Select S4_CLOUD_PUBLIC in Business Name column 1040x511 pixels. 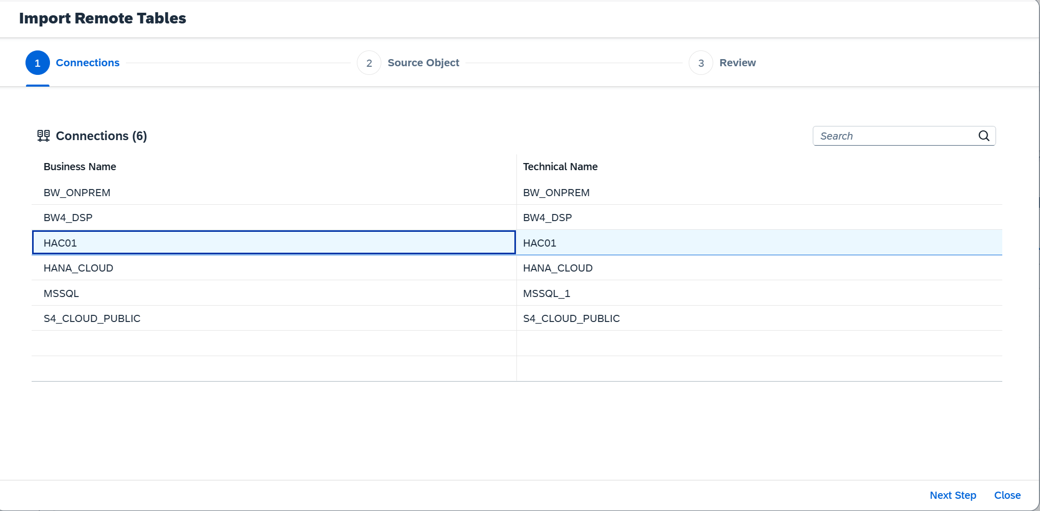[274, 318]
